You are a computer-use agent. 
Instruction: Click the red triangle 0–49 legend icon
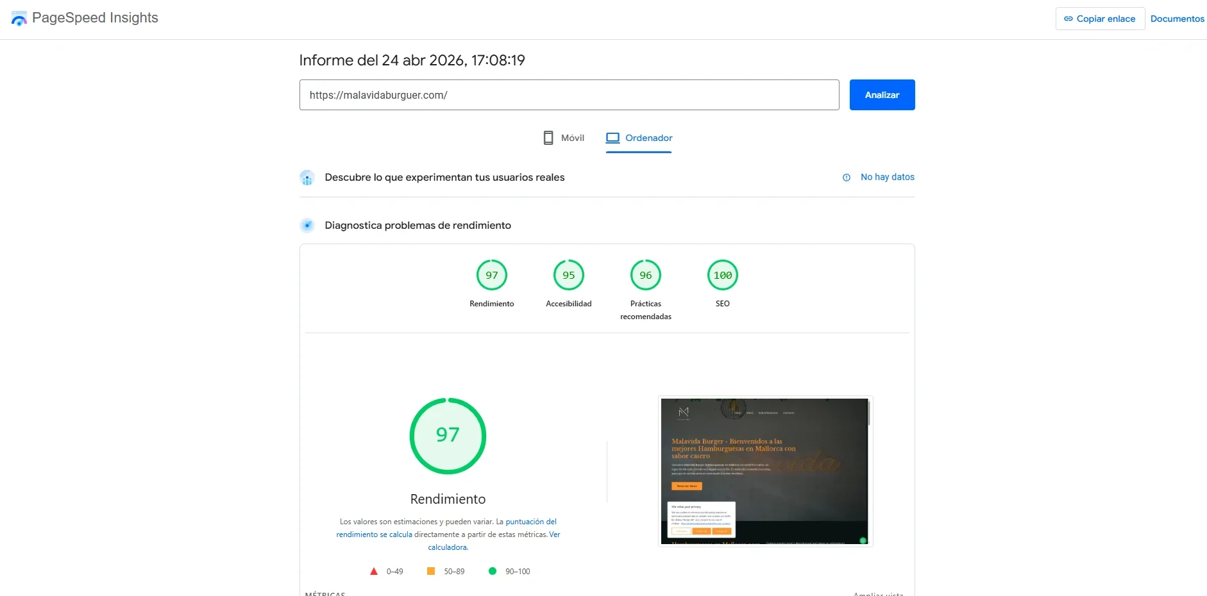coord(374,571)
